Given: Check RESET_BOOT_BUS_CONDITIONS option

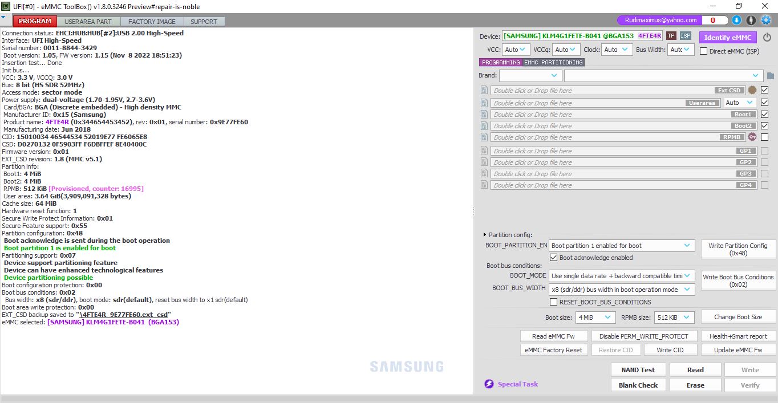Looking at the screenshot, I should [553, 302].
